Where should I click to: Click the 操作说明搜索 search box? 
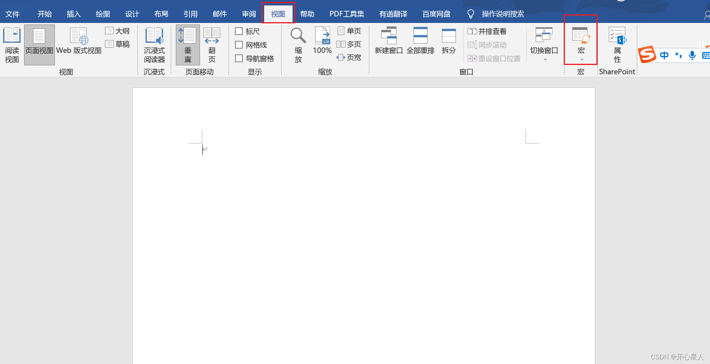[503, 14]
